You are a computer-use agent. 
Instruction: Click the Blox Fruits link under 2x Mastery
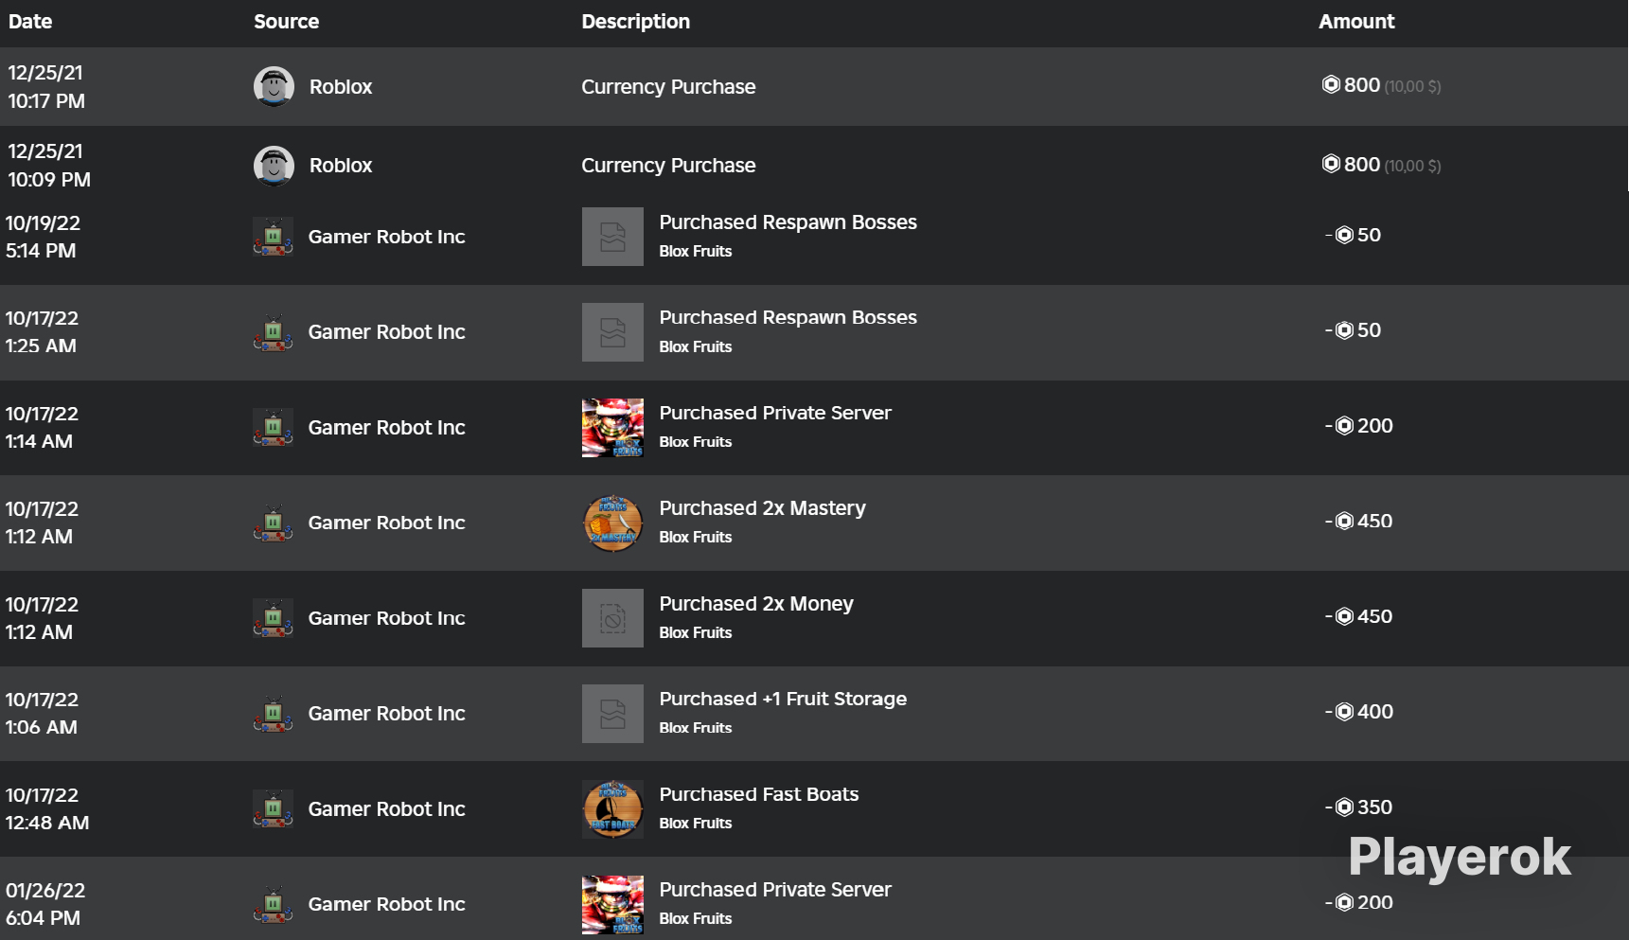pyautogui.click(x=696, y=537)
